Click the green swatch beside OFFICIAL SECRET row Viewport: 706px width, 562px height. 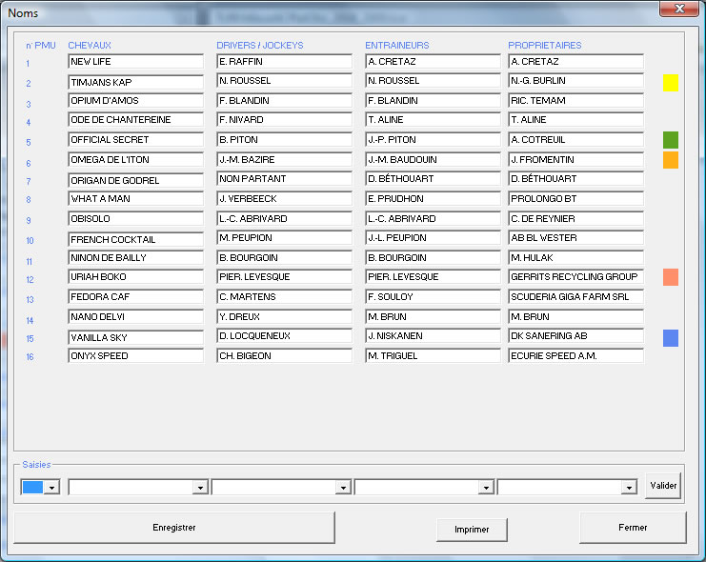tap(670, 140)
